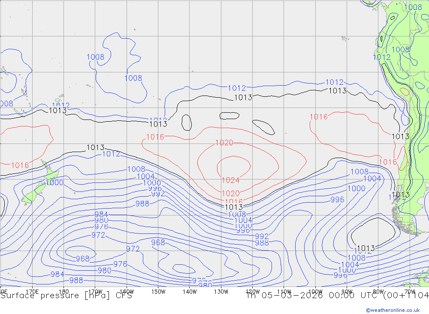Select the 130W longitude axis label
The image size is (429, 314).
point(221,292)
